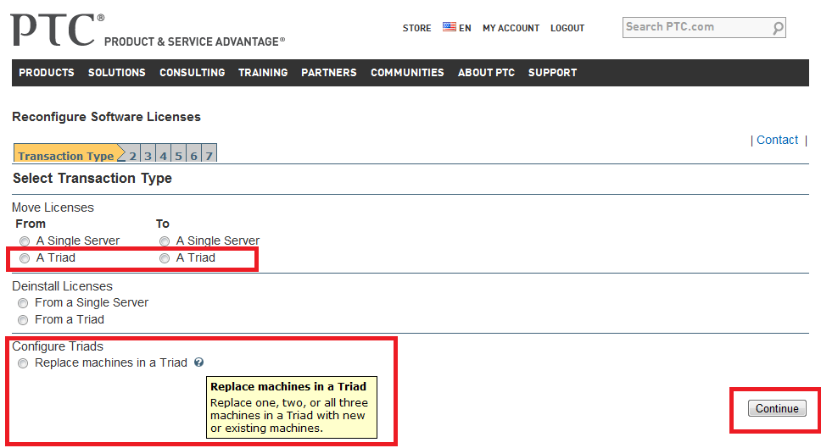Click the Continue button

tap(777, 408)
